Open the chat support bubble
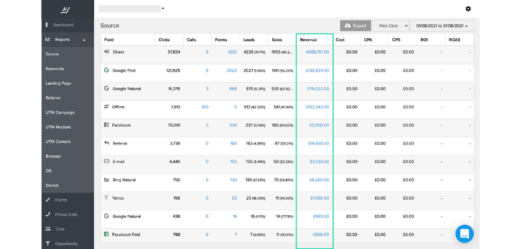The height and width of the screenshot is (249, 521). pos(464,234)
